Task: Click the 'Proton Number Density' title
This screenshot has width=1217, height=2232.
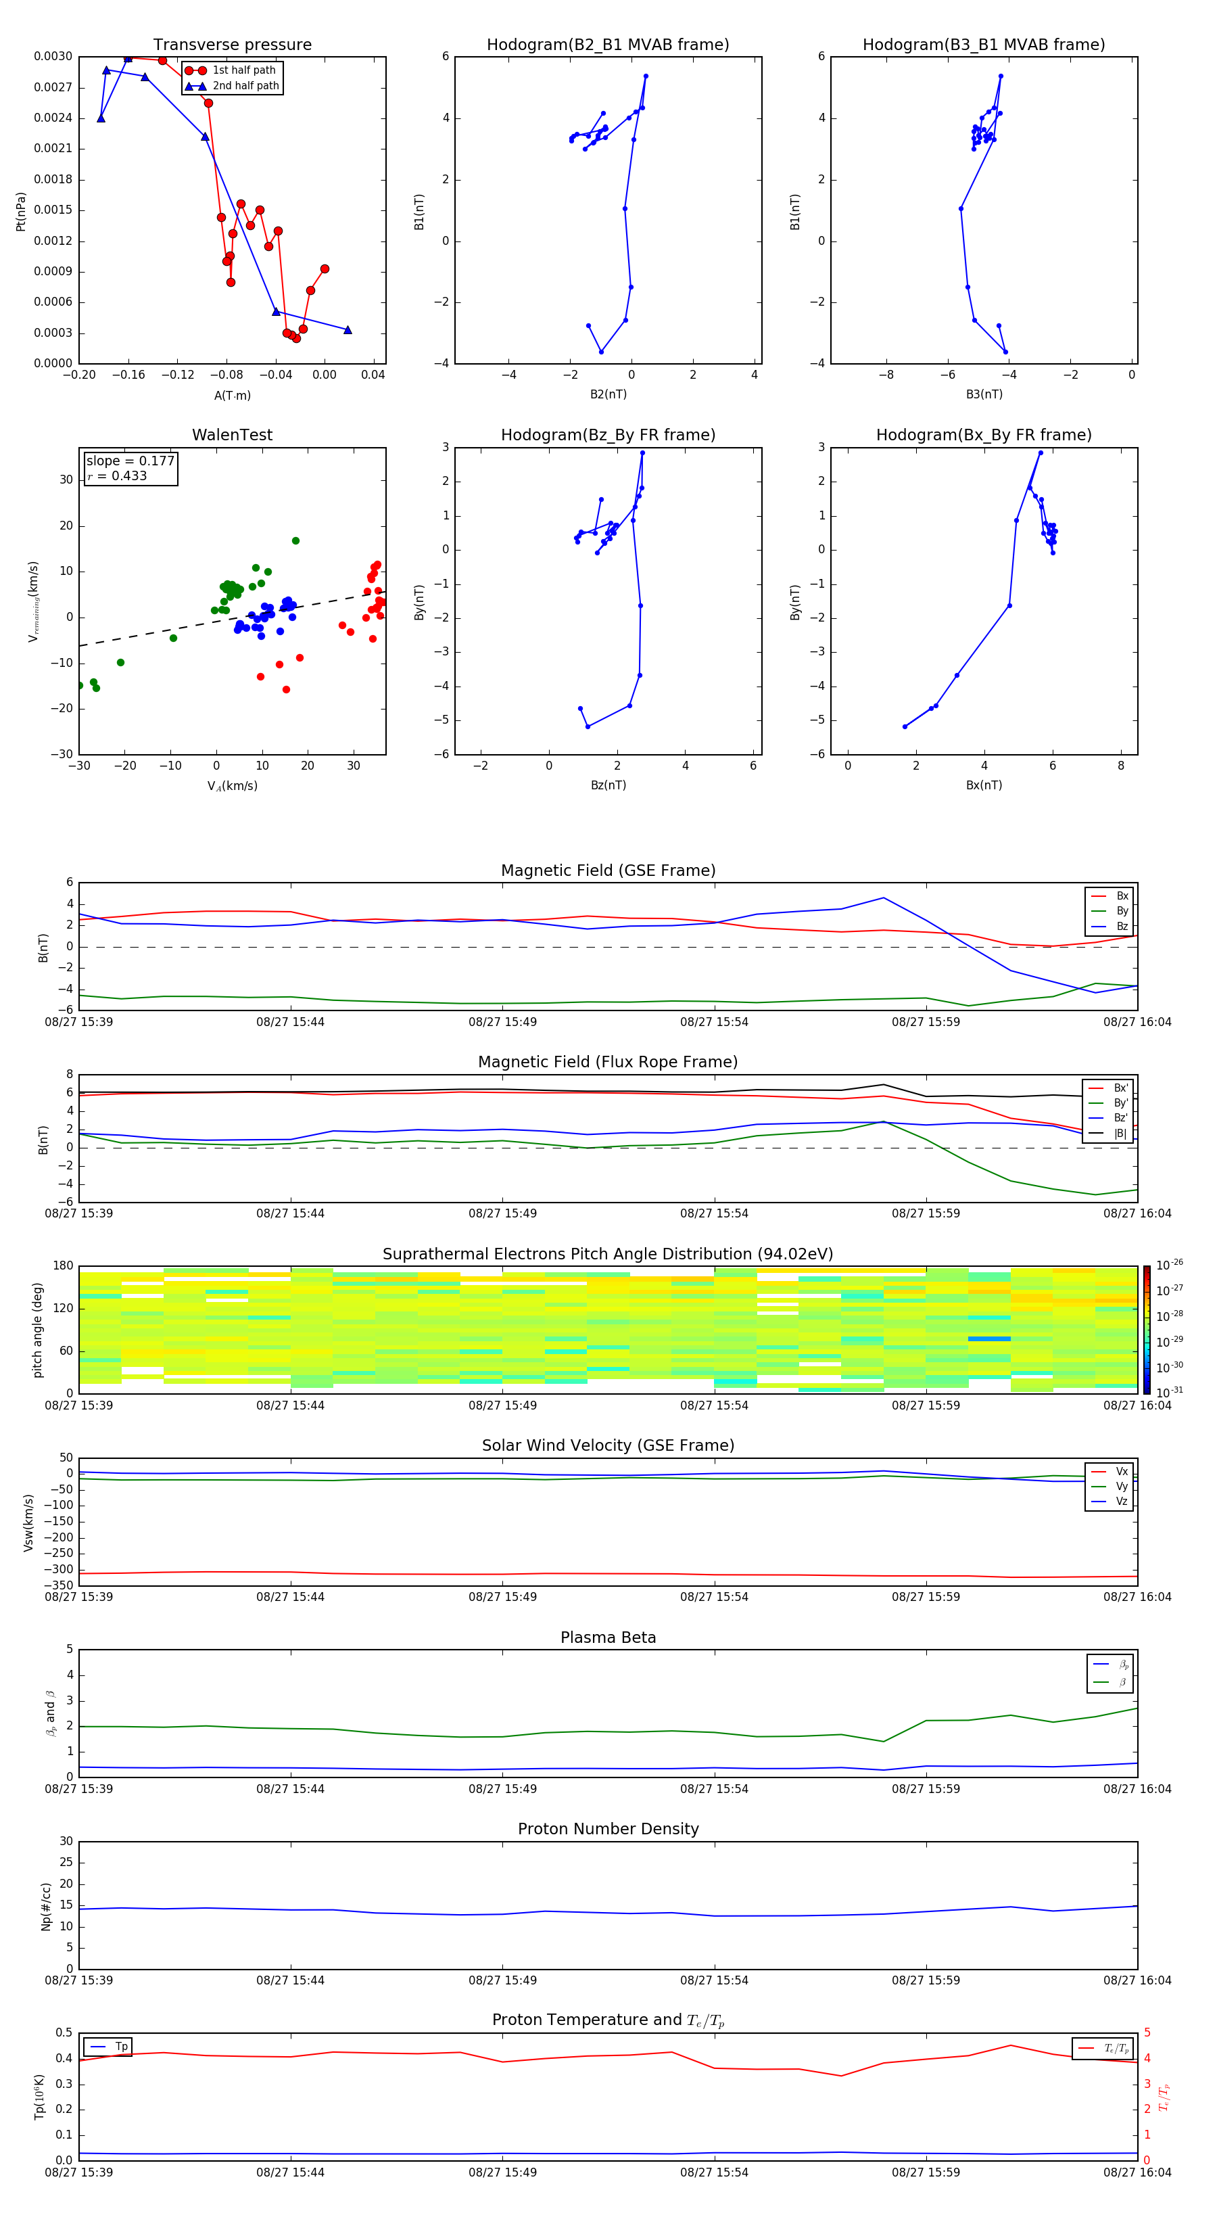Action: point(608,1829)
